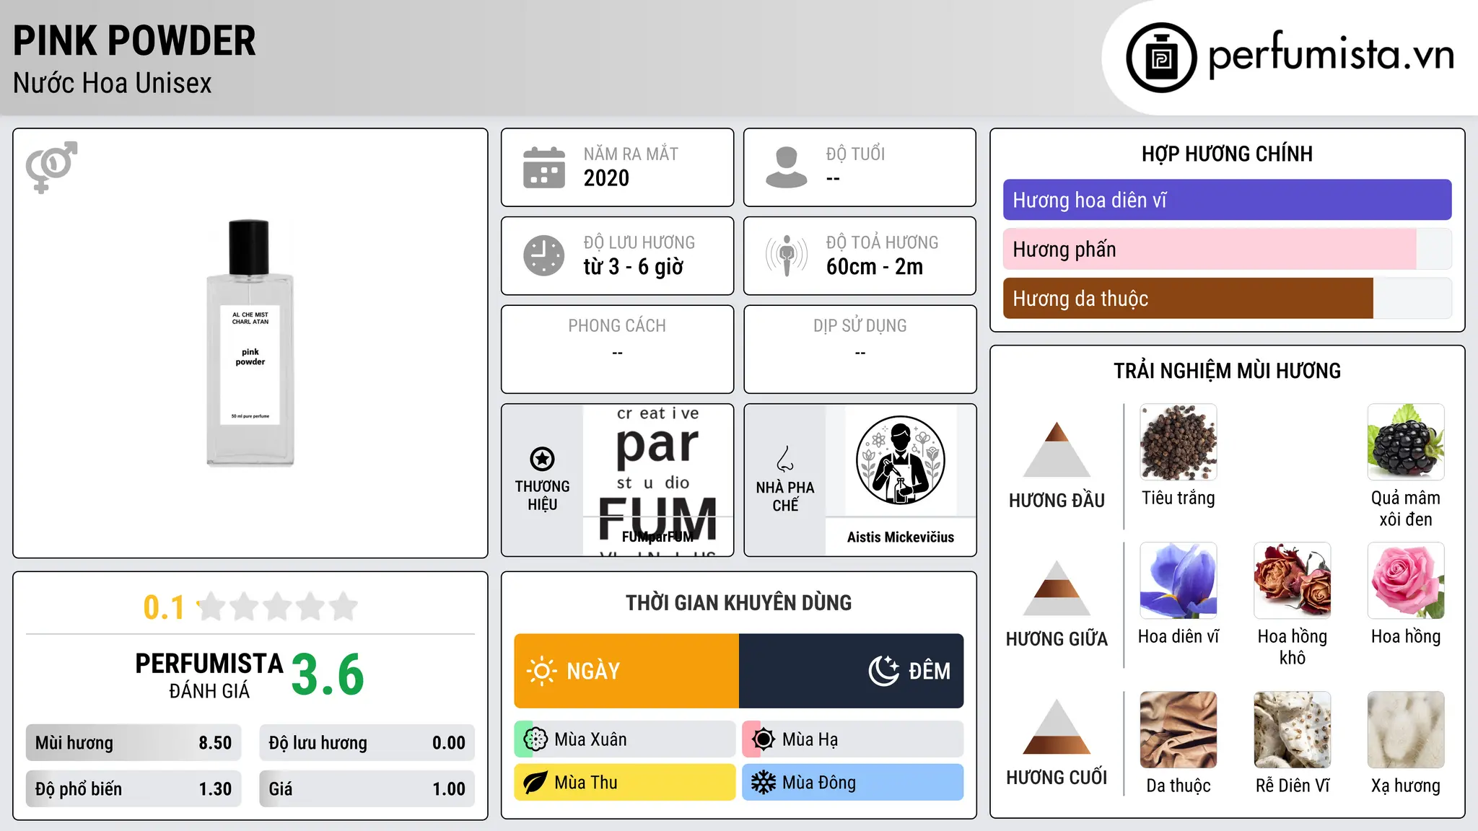Click the sillage icon beside Độ toả hương
1478x831 pixels.
[x=787, y=255]
